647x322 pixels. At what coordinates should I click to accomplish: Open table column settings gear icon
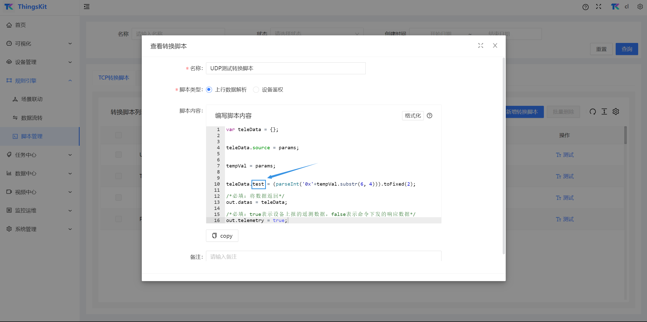click(x=616, y=112)
